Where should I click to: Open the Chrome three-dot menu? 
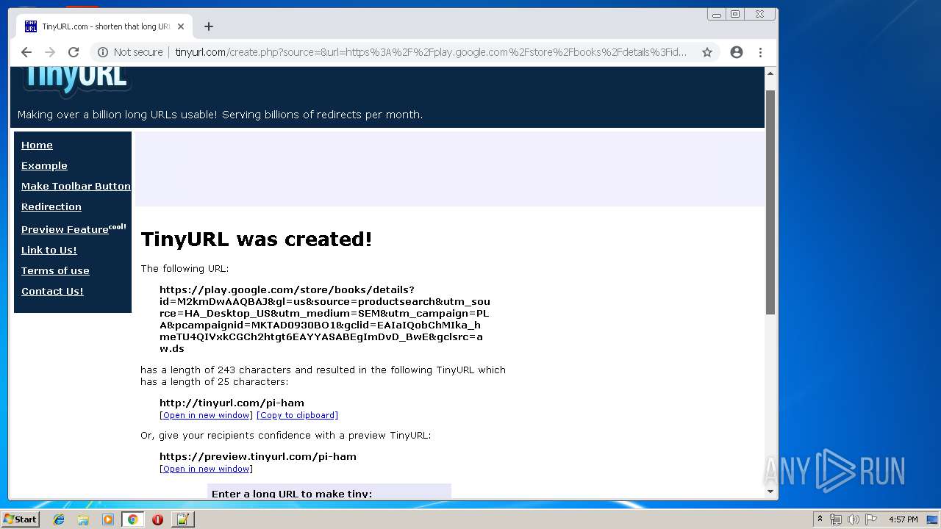point(760,52)
